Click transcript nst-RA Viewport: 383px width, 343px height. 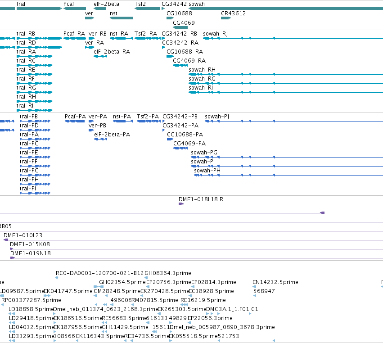pos(119,34)
